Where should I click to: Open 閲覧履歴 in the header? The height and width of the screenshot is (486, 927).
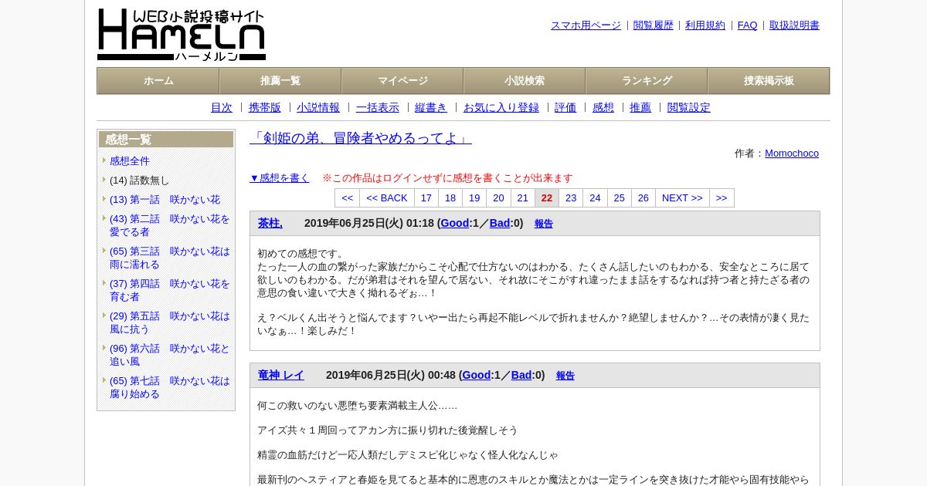(654, 25)
